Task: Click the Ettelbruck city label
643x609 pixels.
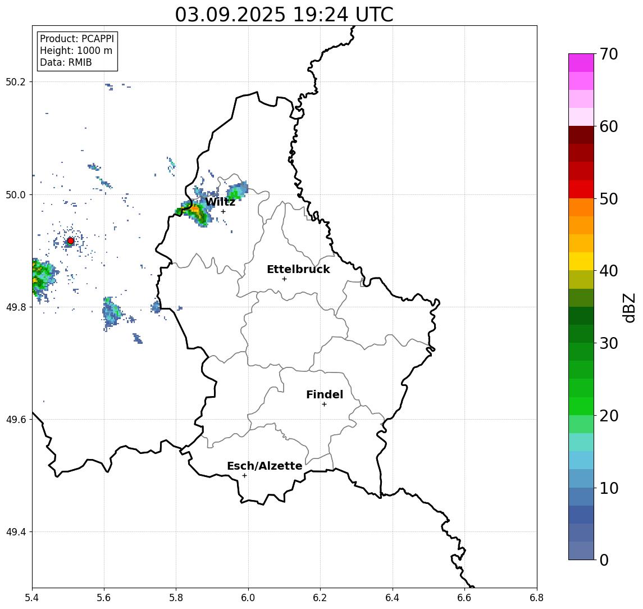Action: [x=298, y=269]
